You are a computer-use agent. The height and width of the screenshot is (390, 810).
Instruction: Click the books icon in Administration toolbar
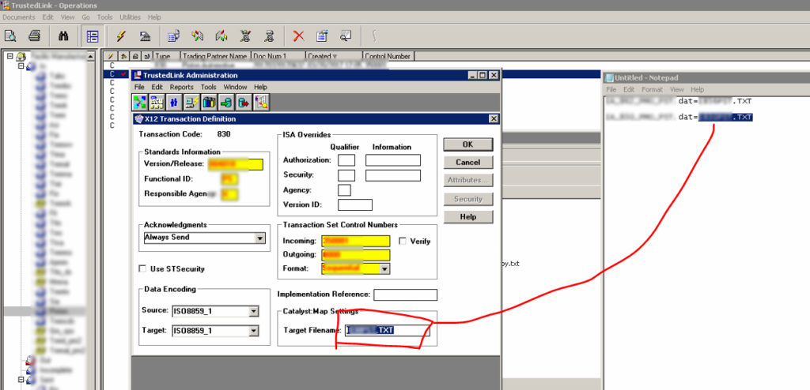pos(209,102)
